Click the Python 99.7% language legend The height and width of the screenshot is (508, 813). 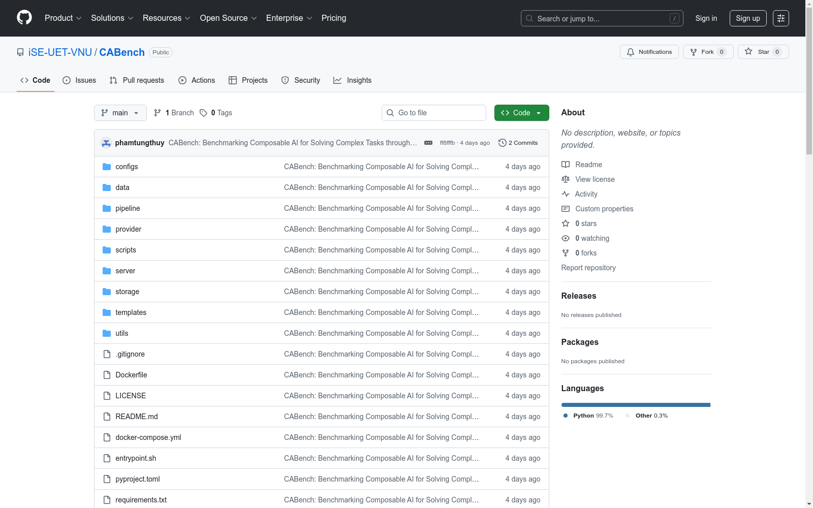(588, 416)
